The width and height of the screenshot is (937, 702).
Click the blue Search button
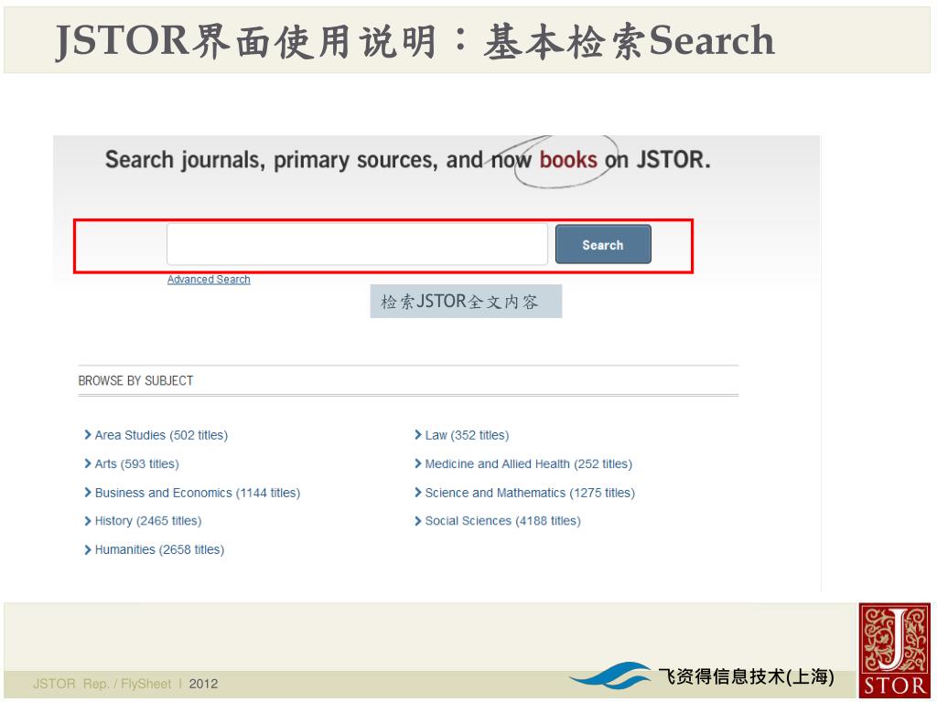coord(603,244)
